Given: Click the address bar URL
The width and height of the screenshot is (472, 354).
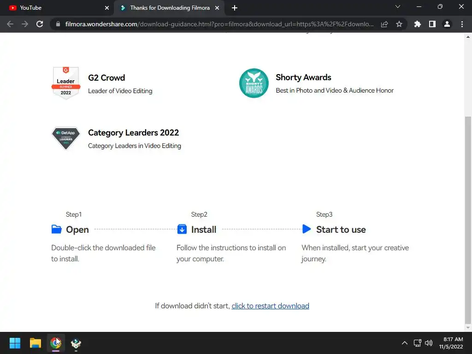Looking at the screenshot, I should coord(219,24).
